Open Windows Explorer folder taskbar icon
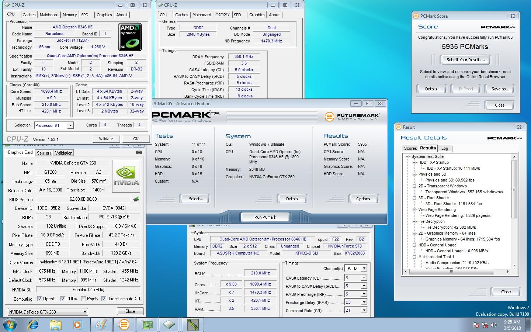 coord(56,325)
